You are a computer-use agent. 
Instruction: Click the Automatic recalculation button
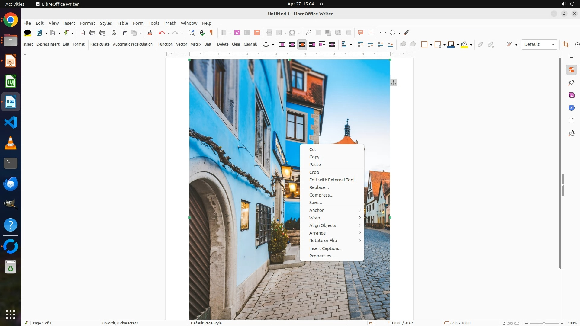(133, 44)
